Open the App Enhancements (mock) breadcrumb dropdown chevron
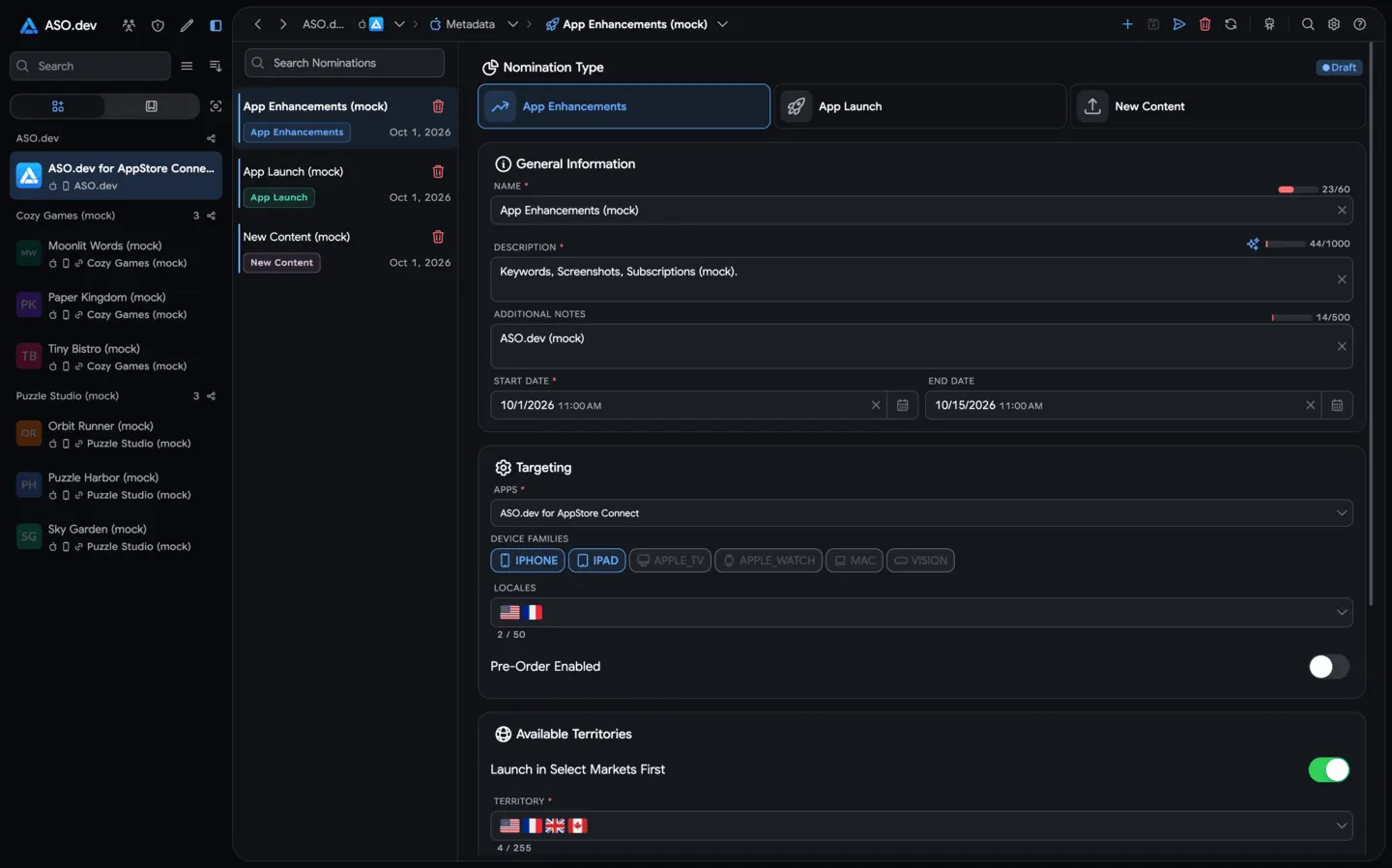The width and height of the screenshot is (1392, 868). tap(722, 24)
